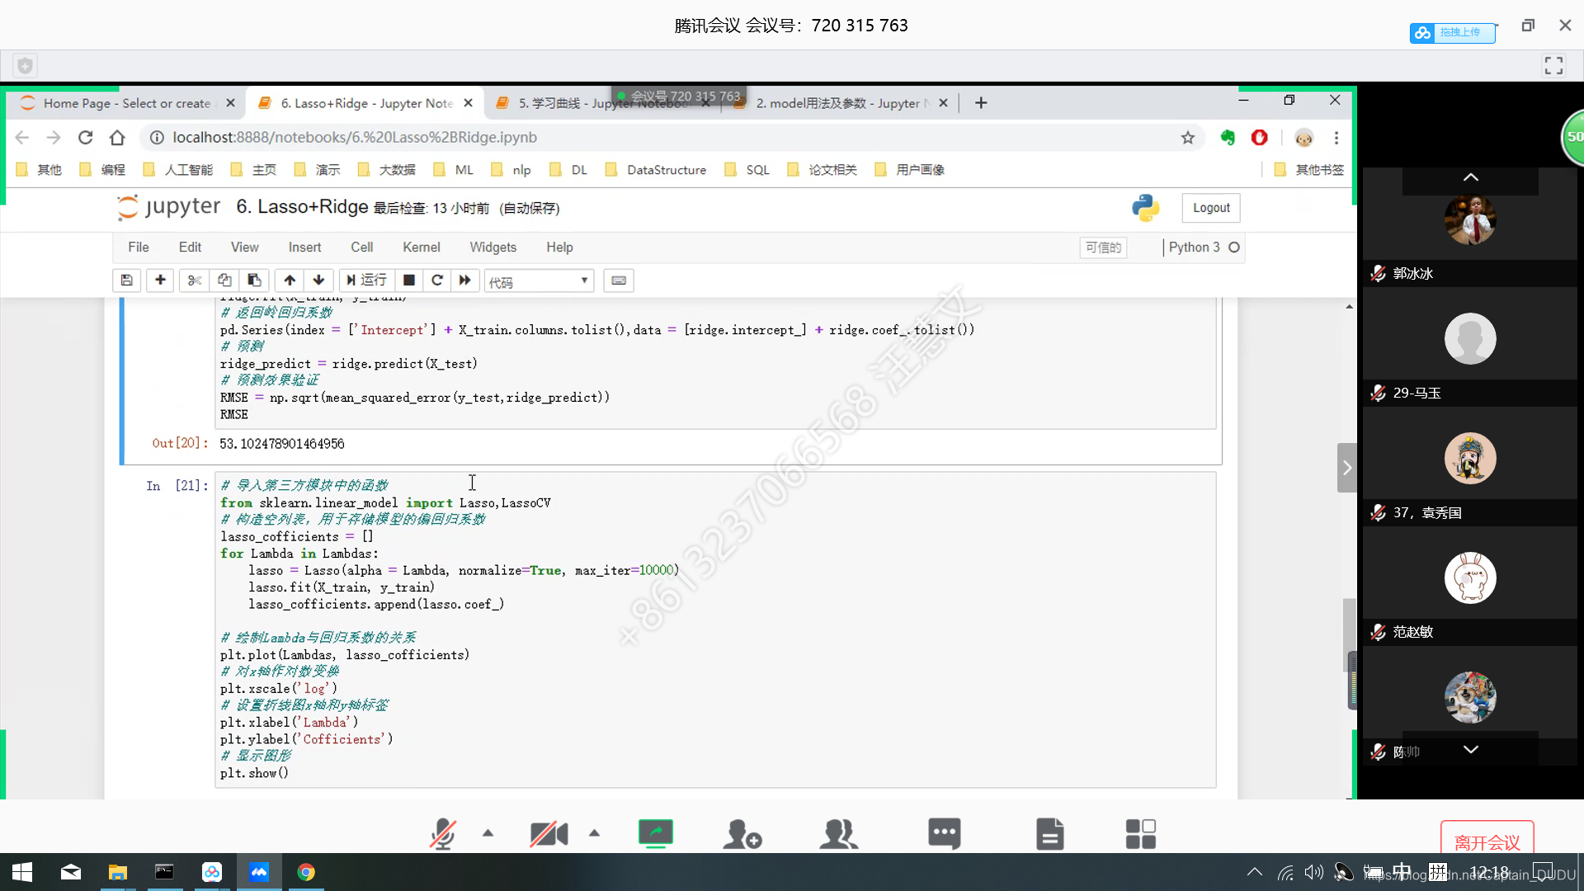Viewport: 1584px width, 891px height.
Task: Reload the page in Chrome
Action: tap(85, 137)
